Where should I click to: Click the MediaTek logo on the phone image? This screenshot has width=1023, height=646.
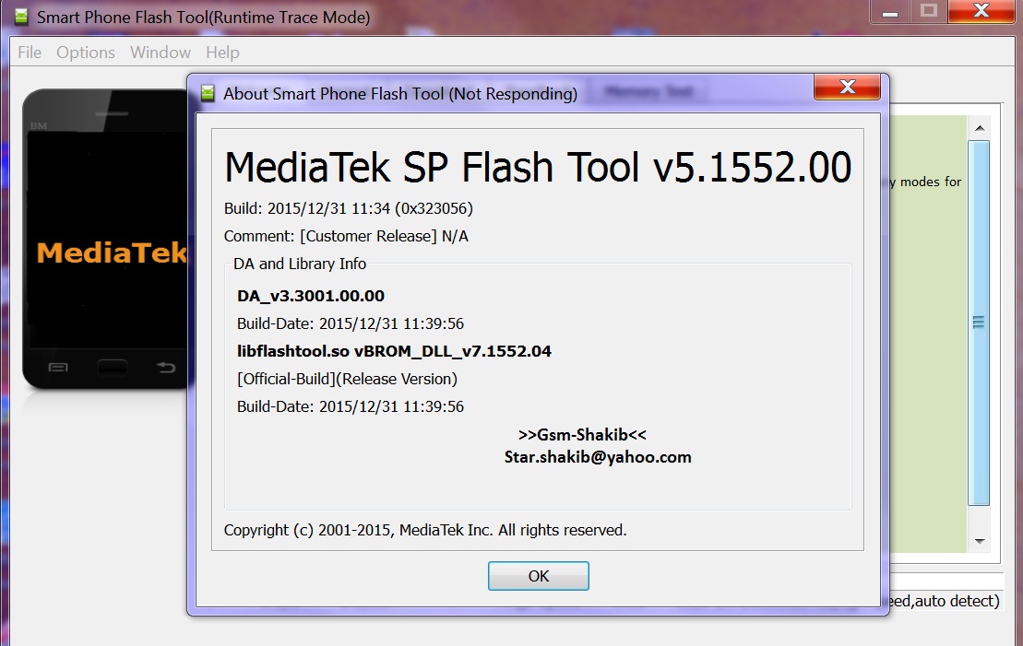pyautogui.click(x=111, y=252)
